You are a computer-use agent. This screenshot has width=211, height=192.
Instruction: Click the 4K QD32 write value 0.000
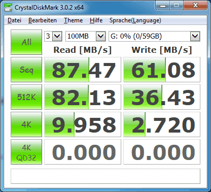click(x=162, y=152)
